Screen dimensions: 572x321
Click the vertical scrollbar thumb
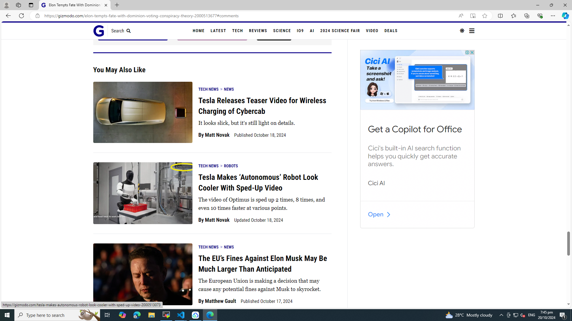click(x=568, y=243)
